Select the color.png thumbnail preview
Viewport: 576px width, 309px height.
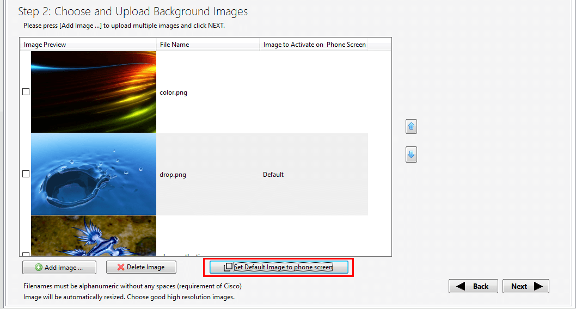click(x=94, y=92)
